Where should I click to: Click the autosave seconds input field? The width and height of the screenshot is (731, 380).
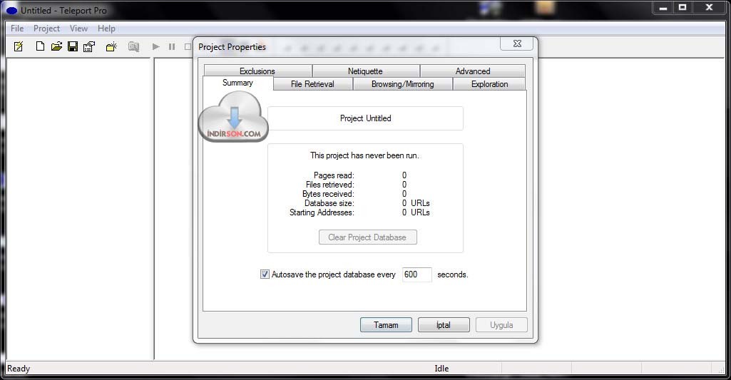(x=416, y=274)
